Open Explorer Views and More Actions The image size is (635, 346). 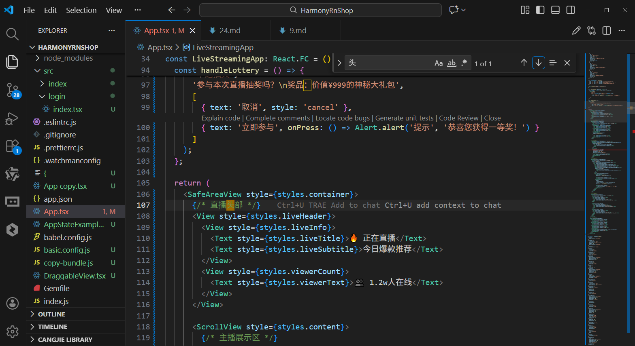112,31
